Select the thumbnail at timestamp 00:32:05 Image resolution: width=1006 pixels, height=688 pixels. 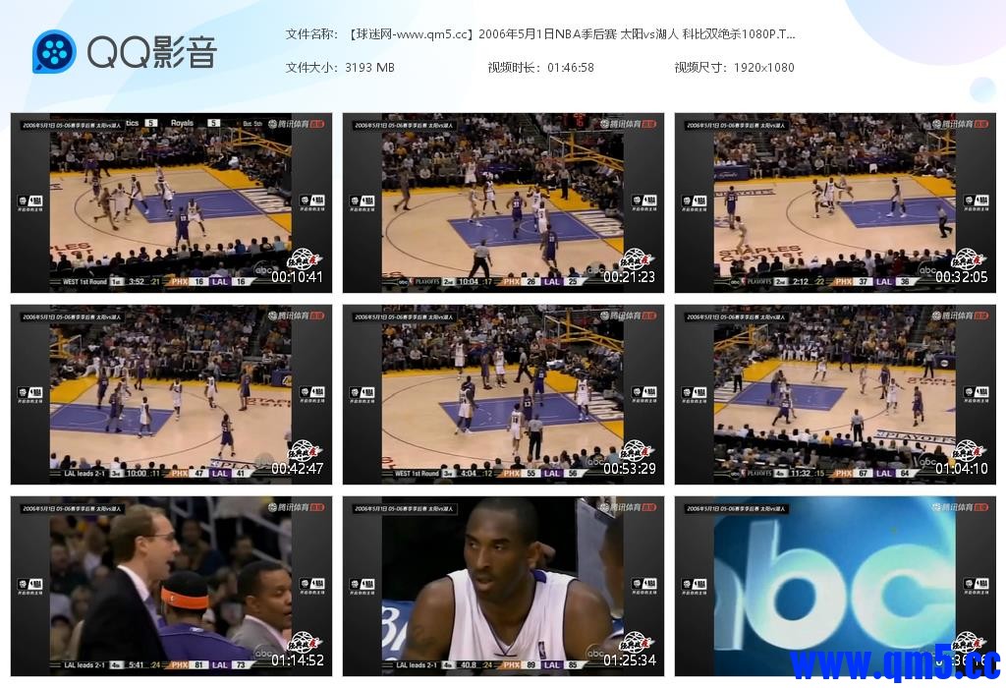(835, 202)
